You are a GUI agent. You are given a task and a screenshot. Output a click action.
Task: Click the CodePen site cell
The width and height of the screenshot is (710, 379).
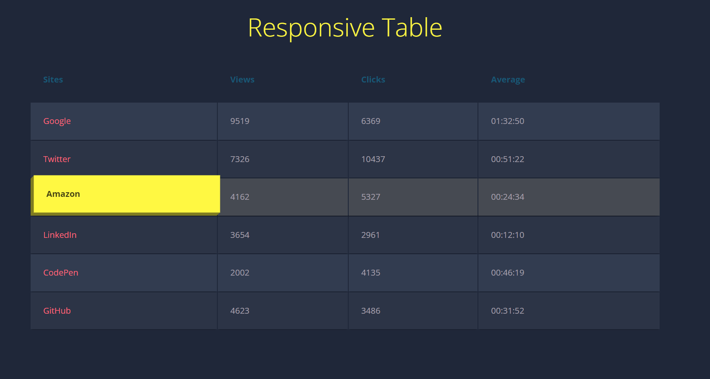(x=124, y=273)
